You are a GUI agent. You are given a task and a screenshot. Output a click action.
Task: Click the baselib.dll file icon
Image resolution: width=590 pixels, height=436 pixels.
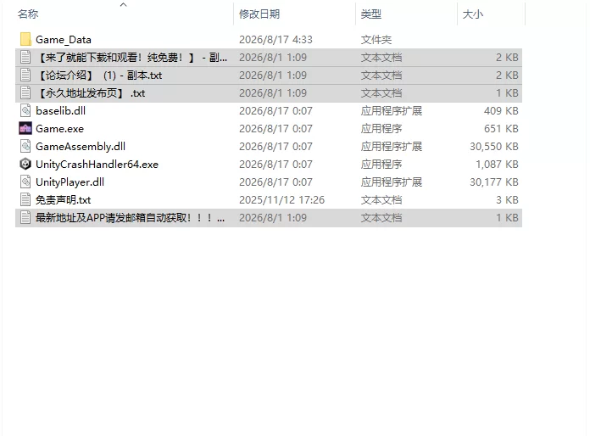point(25,110)
